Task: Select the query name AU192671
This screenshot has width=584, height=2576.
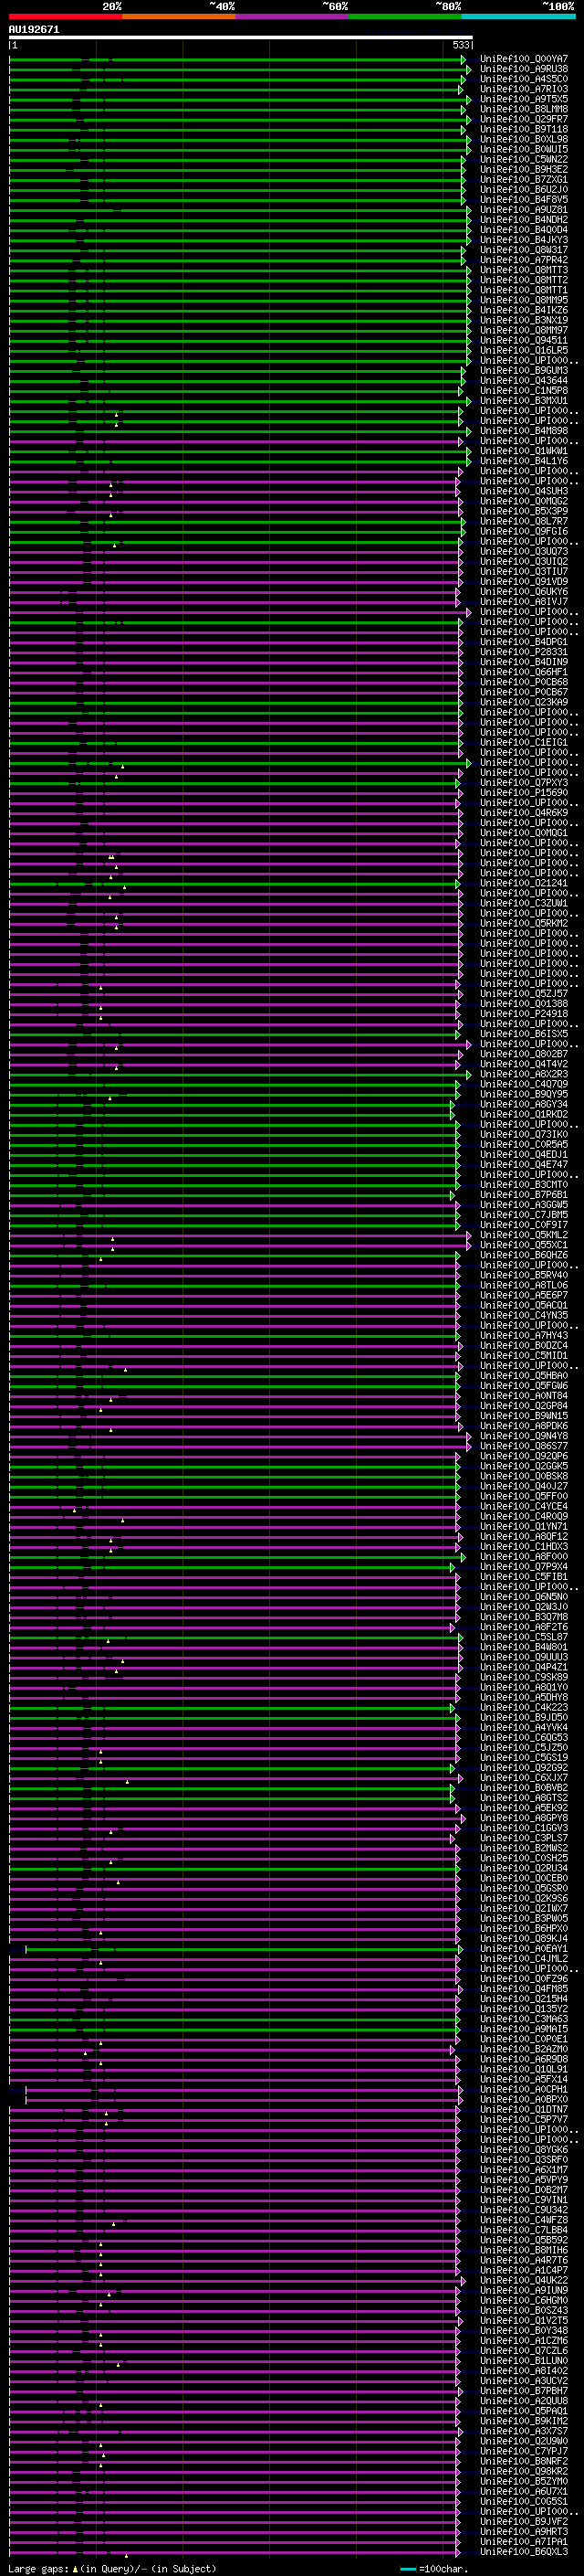Action: click(x=34, y=29)
